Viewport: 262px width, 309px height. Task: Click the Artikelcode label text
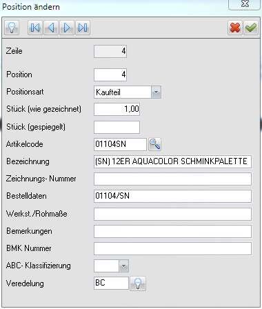pos(25,144)
